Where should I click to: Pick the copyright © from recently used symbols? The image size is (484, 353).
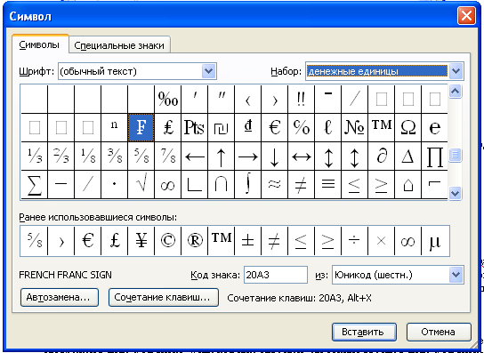[167, 241]
